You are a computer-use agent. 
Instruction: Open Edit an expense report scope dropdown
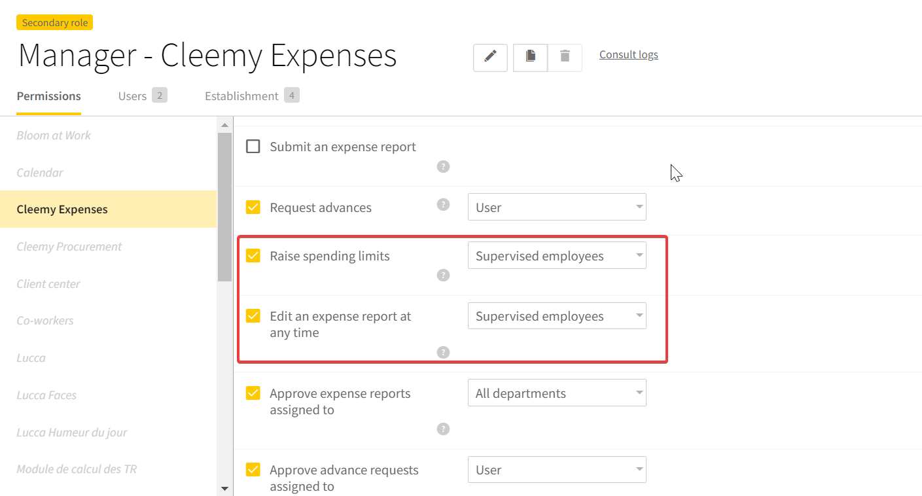click(x=557, y=315)
